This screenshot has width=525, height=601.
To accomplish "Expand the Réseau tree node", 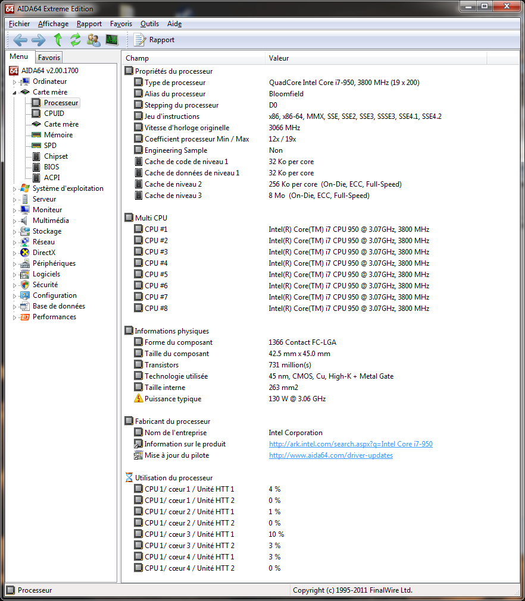I will [x=14, y=242].
